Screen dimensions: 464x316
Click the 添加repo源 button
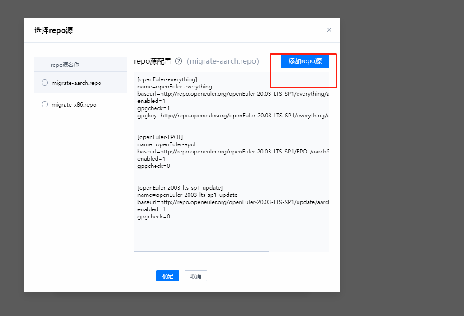tap(305, 61)
